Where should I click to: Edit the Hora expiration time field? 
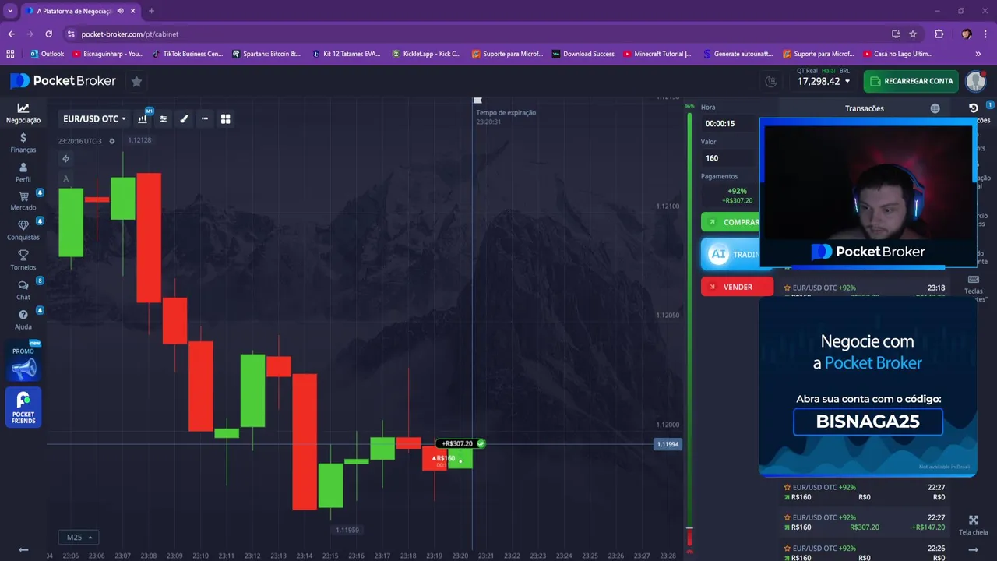(730, 124)
